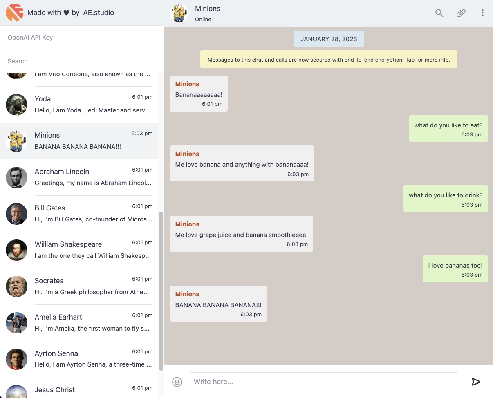Select the William Shakespeare chat
Viewport: 493px width, 398px height.
tap(93, 250)
